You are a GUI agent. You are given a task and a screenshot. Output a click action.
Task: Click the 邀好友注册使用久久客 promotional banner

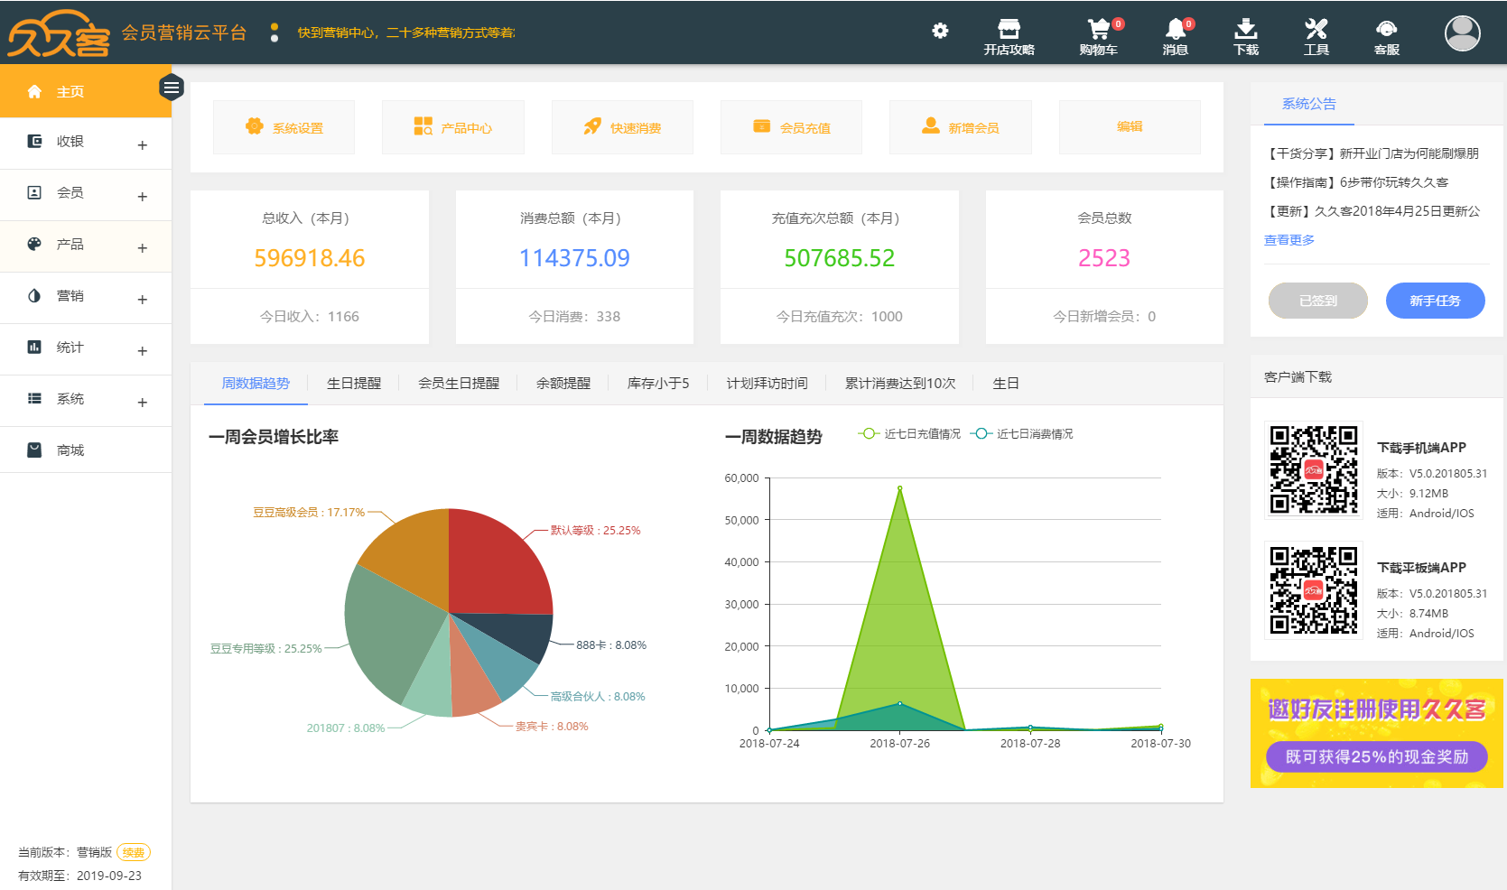click(x=1376, y=733)
